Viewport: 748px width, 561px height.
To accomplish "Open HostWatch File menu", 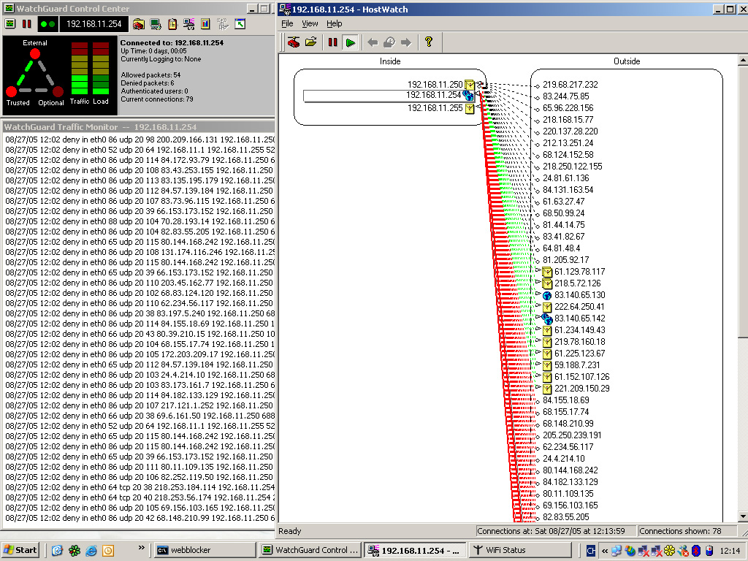I will [287, 23].
